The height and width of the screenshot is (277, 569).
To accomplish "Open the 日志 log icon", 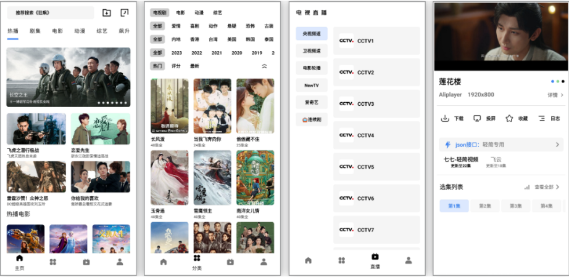I will pos(542,118).
